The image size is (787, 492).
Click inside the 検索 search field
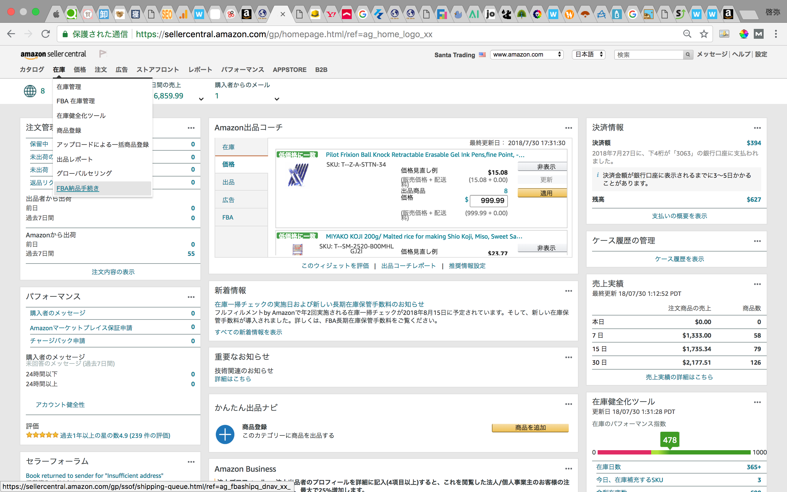(x=648, y=55)
